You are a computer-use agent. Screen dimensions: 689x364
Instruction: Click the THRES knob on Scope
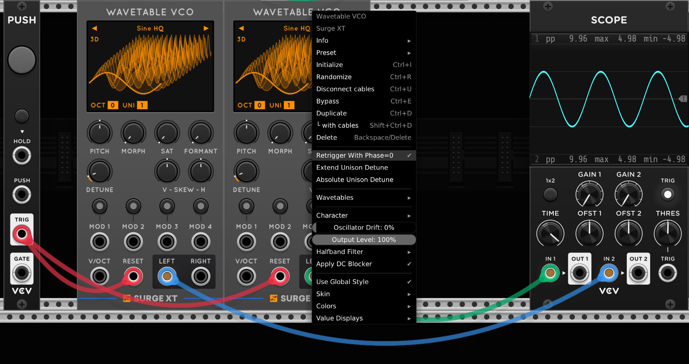pos(668,234)
